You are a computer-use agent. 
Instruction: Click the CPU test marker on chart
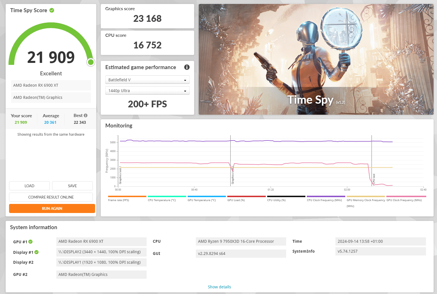374,179
